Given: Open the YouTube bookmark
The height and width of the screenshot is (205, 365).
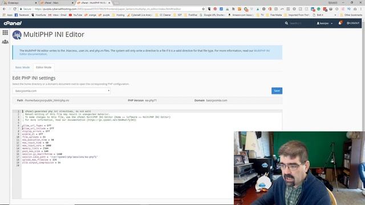Looking at the screenshot, I should (75, 15).
